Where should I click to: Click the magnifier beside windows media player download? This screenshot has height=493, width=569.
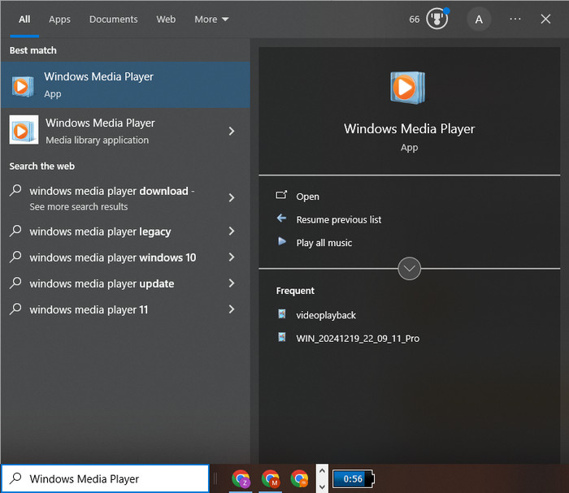[15, 190]
